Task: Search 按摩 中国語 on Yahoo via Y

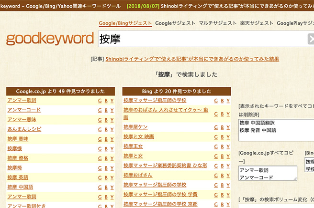Action: [x=112, y=187]
